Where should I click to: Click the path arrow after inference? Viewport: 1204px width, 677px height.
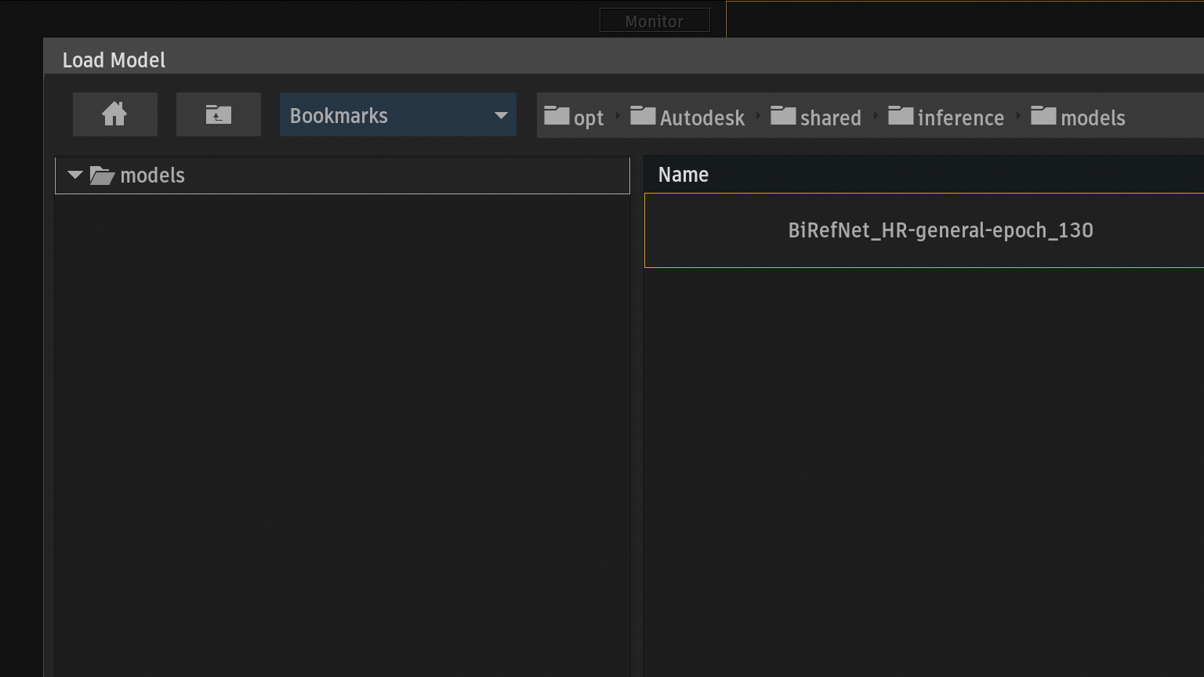coord(1018,116)
